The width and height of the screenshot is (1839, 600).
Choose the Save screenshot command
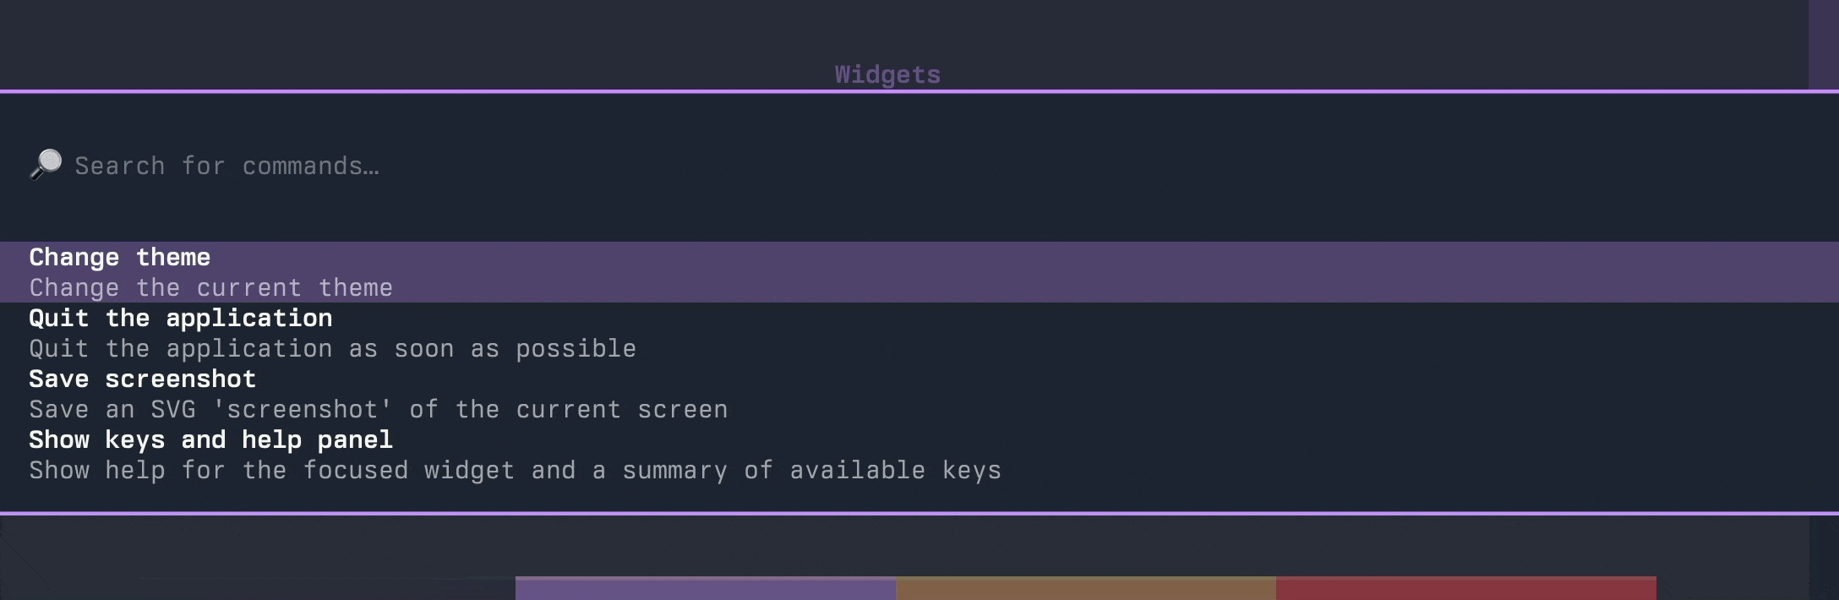(143, 379)
